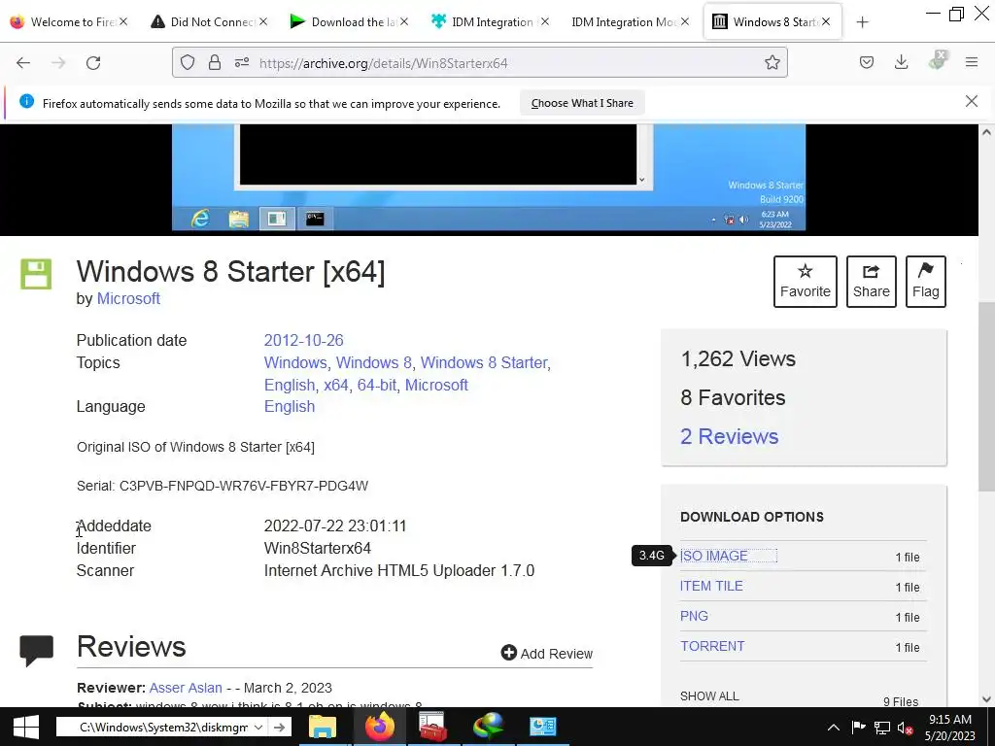The width and height of the screenshot is (995, 746).
Task: Expand the taskbar address dropdown arrow
Action: pyautogui.click(x=258, y=727)
